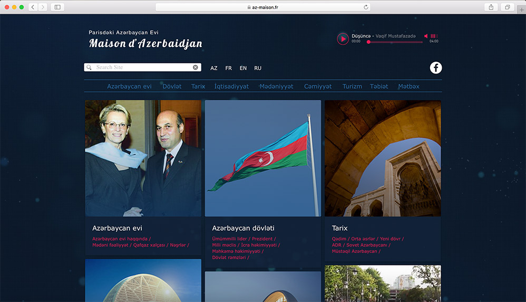Open the photo of two people
The width and height of the screenshot is (526, 302).
click(x=143, y=158)
